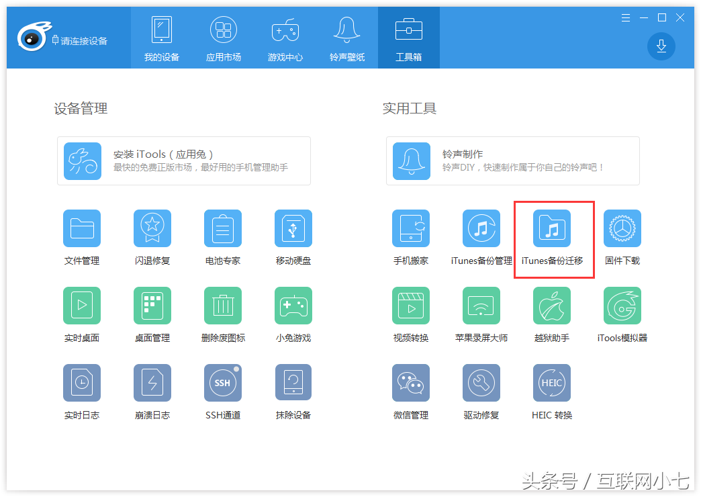Screen dimensions: 701x497
Task: Open the HEIC 转换 converter
Action: (x=552, y=383)
